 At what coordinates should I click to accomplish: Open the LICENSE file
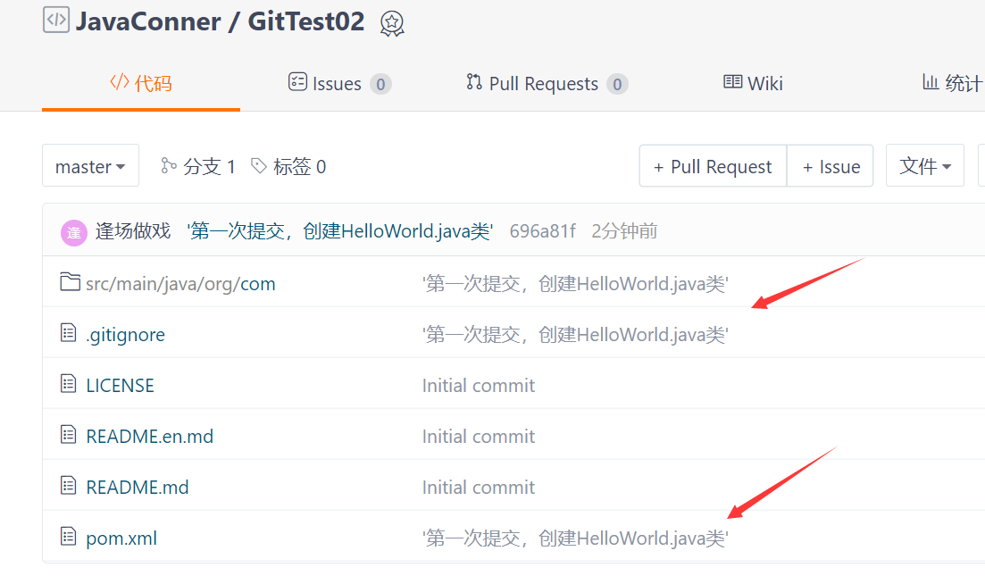[120, 385]
